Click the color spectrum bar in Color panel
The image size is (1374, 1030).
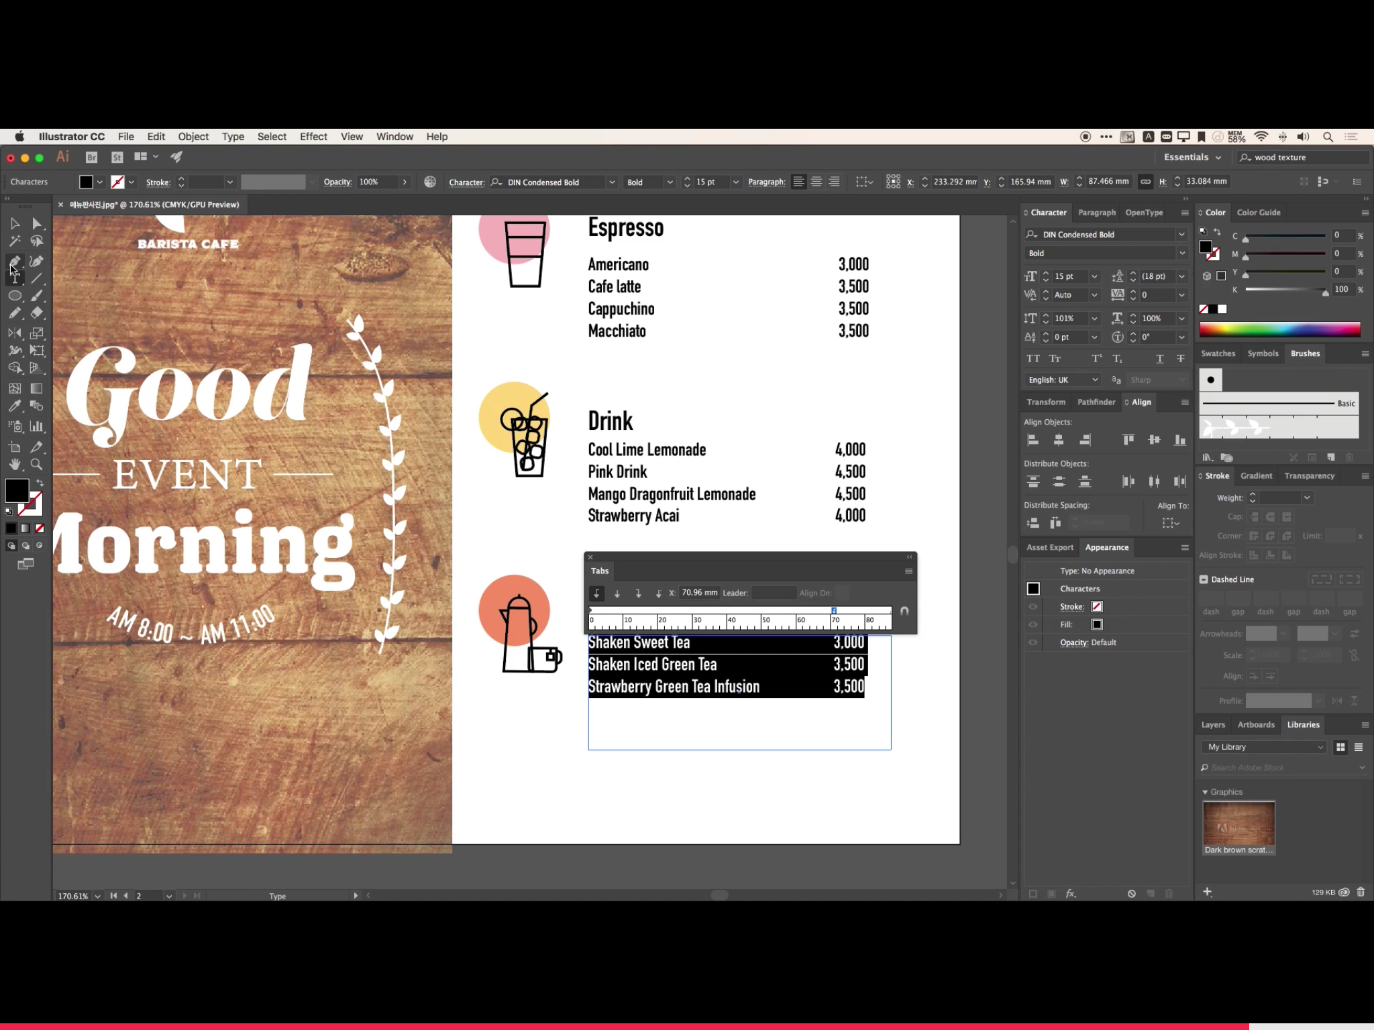coord(1279,329)
